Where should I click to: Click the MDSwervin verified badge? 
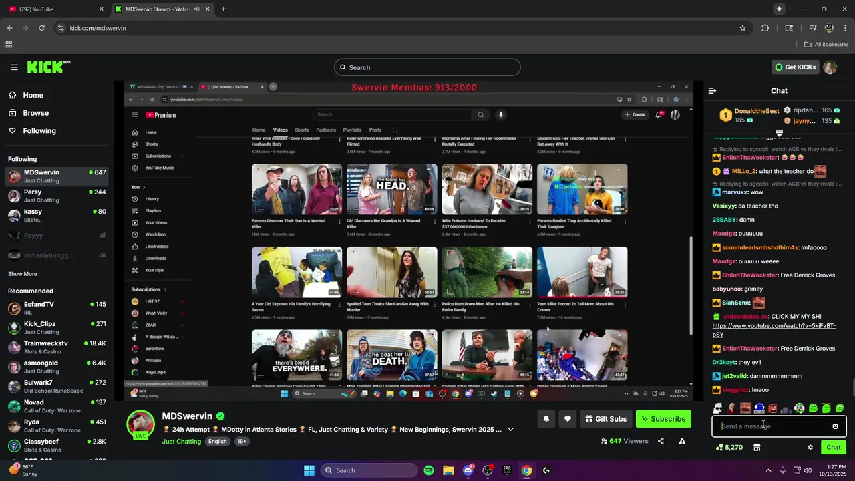220,416
